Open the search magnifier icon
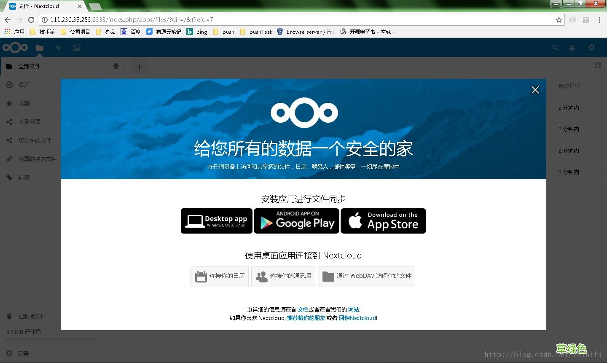Image resolution: width=607 pixels, height=363 pixels. tap(555, 48)
